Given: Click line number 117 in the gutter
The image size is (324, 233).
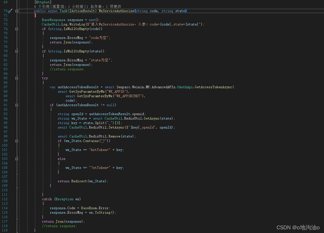Looking at the screenshot, I should click(x=4, y=222).
